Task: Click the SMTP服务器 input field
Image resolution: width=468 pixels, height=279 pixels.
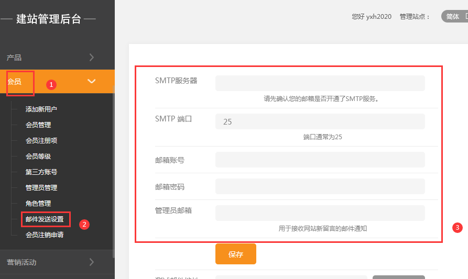Action: [320, 83]
